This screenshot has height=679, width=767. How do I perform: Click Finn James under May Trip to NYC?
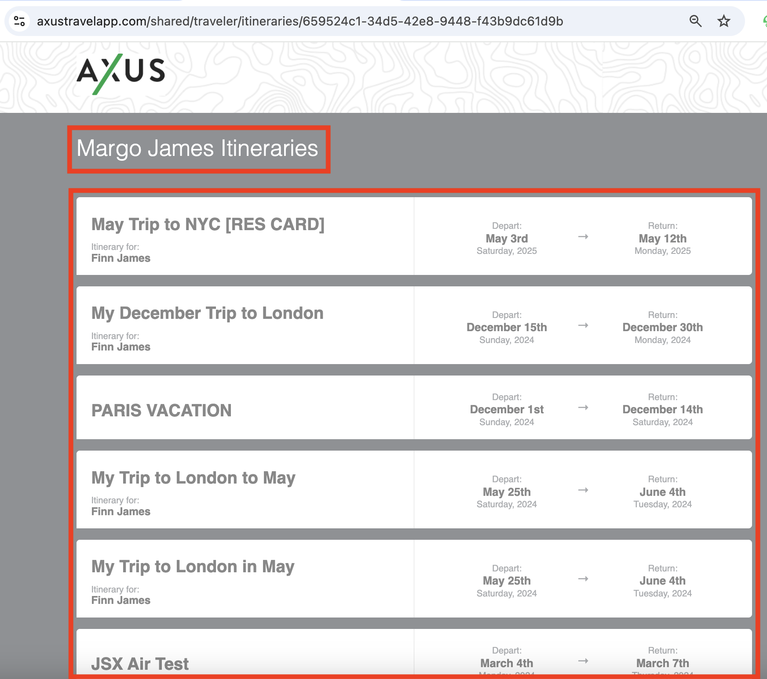pyautogui.click(x=121, y=258)
